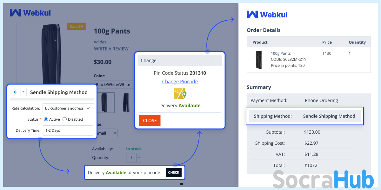Image resolution: width=381 pixels, height=190 pixels.
Task: Select the second pants color thumbnail
Action: (x=126, y=103)
